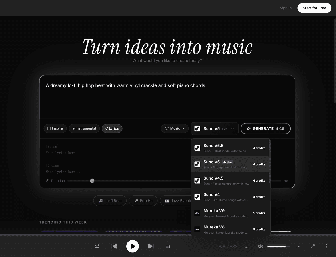Click the playback progress bar above the controls
This screenshot has width=336, height=257.
pyautogui.click(x=168, y=235)
